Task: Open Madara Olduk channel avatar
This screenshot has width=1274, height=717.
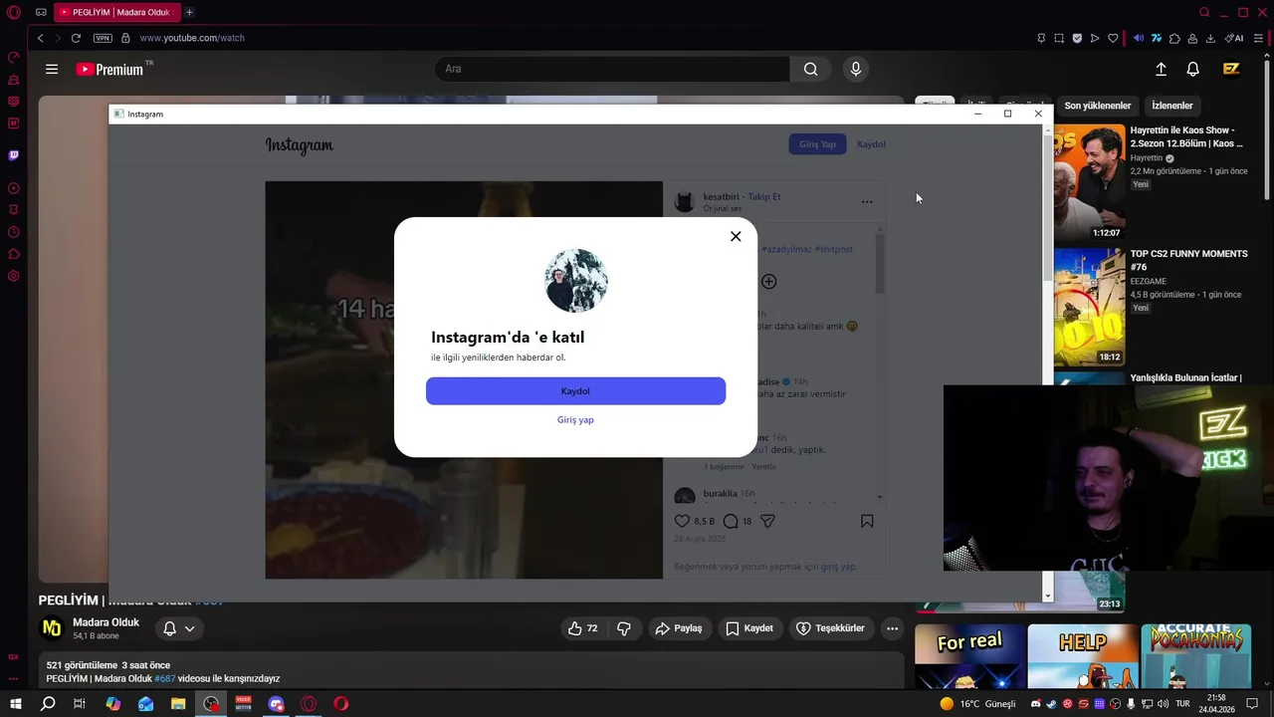Action: coord(52,628)
